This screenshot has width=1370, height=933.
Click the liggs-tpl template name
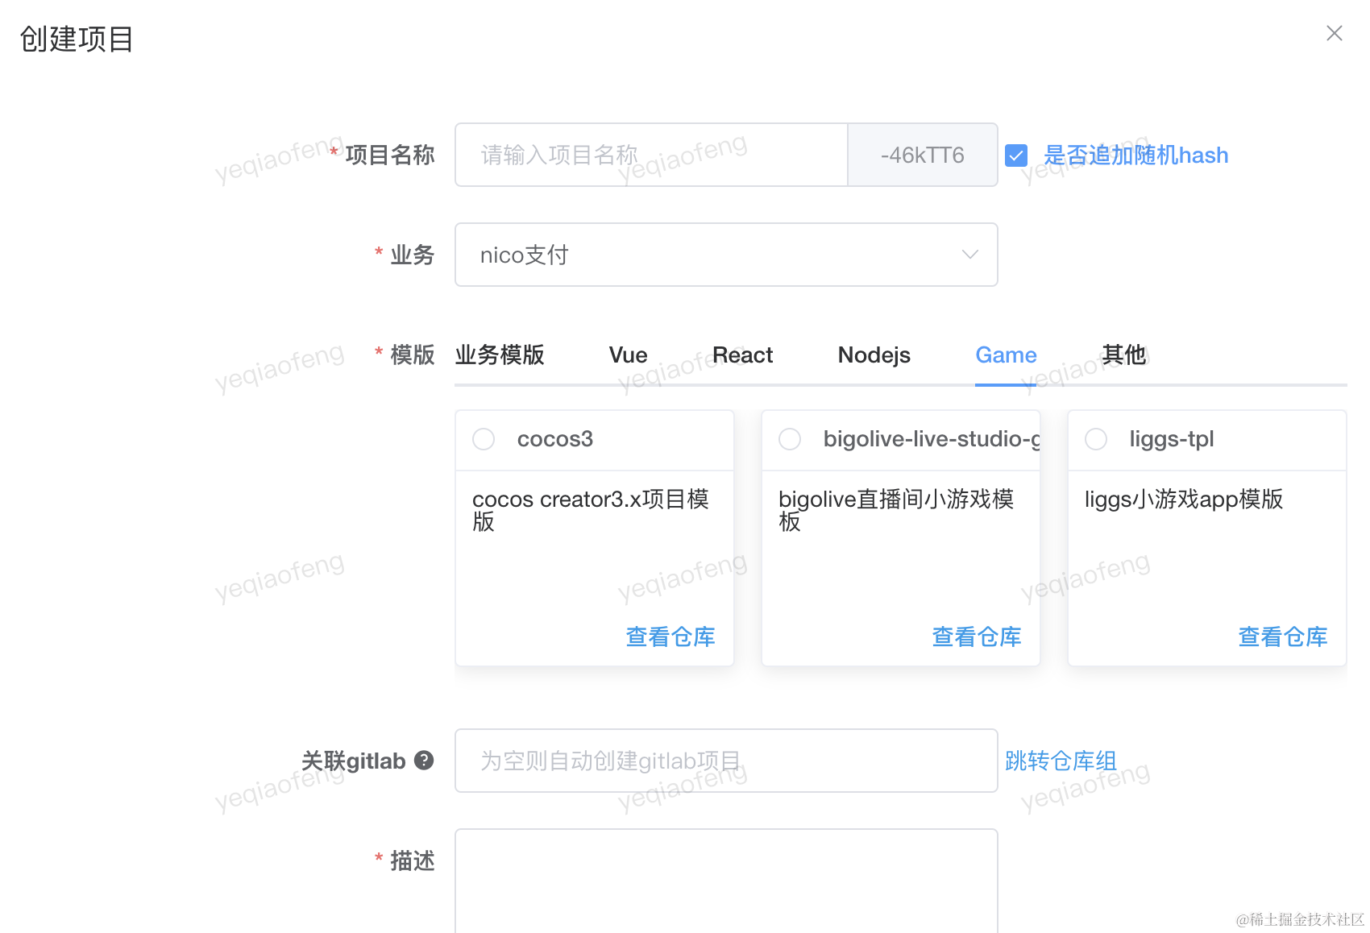pos(1172,439)
